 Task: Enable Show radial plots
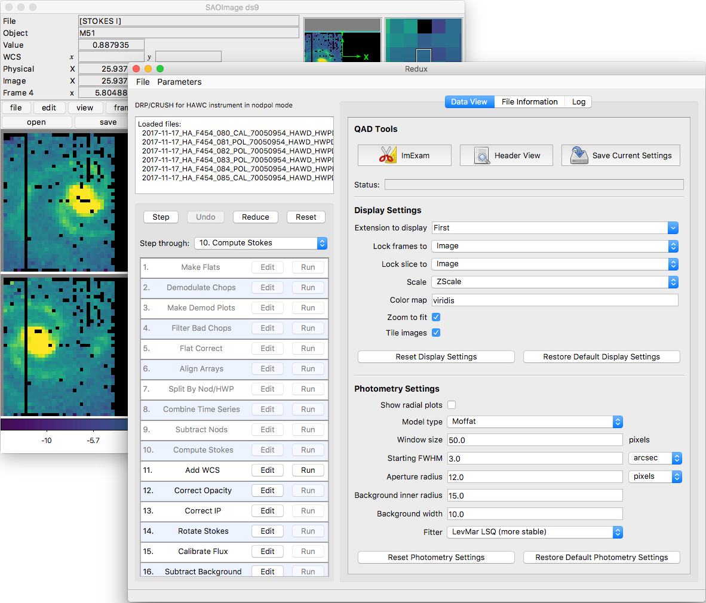[452, 405]
